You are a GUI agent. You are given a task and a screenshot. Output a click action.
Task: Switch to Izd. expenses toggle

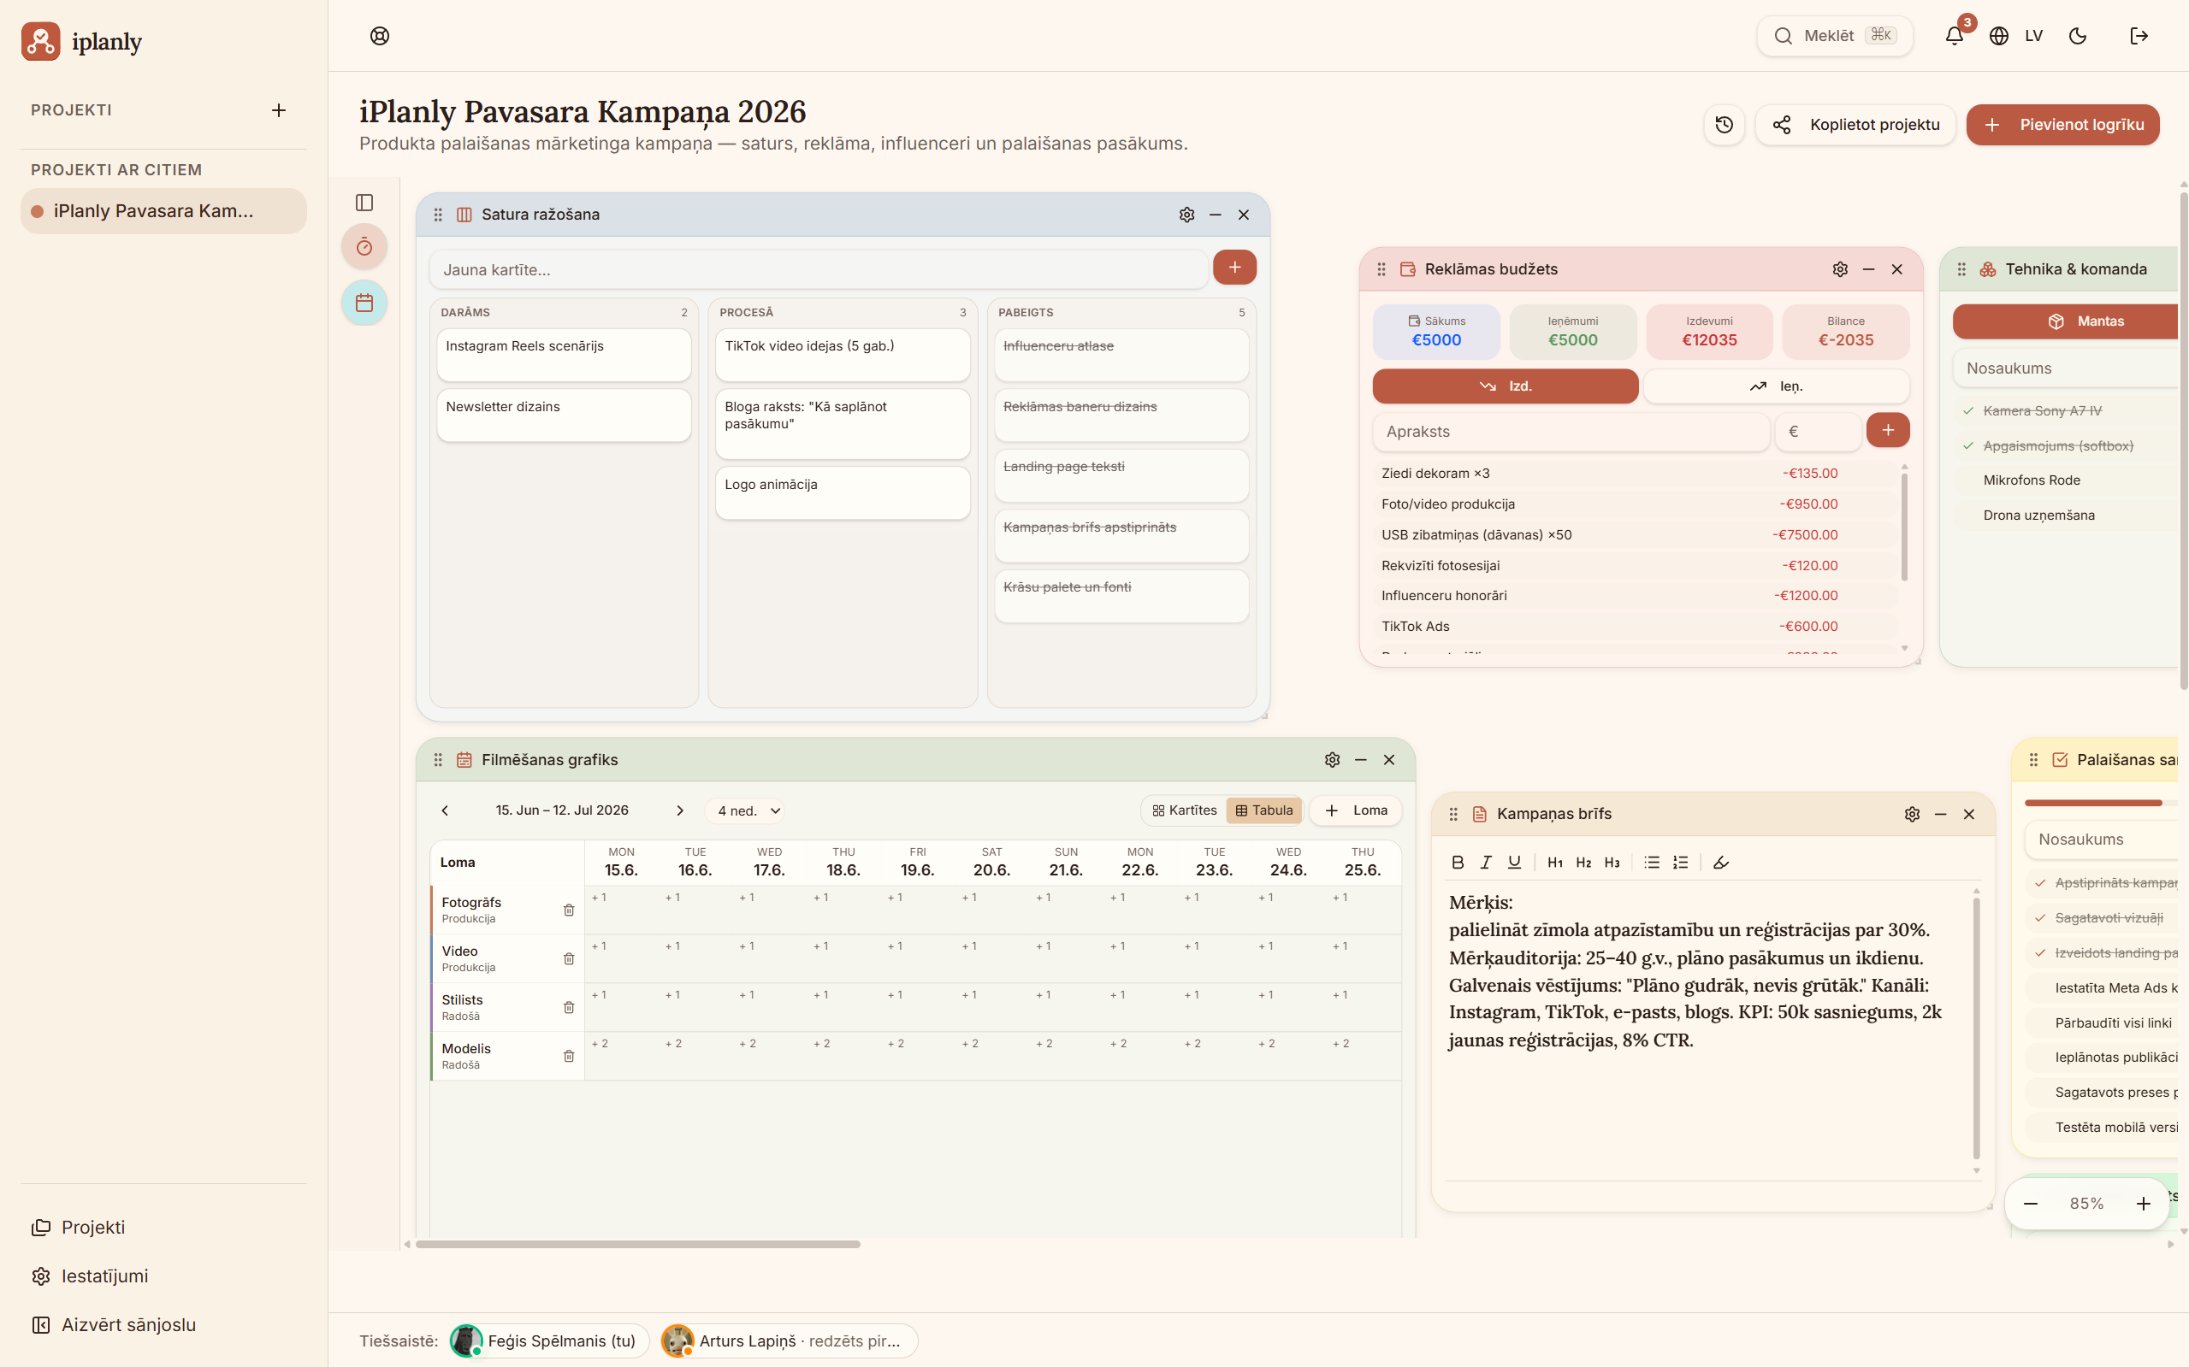click(1506, 386)
